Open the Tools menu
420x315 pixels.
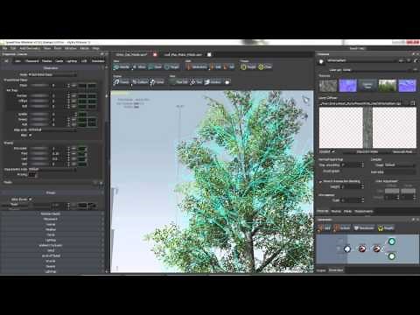58,48
